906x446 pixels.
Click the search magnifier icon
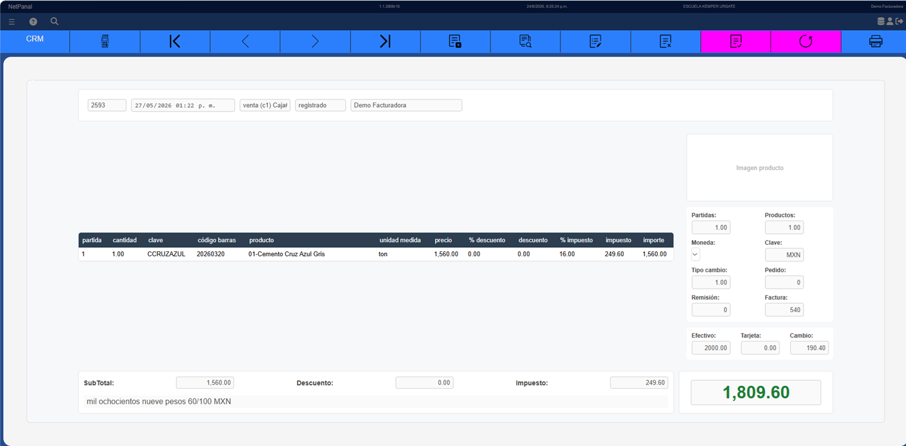click(54, 21)
